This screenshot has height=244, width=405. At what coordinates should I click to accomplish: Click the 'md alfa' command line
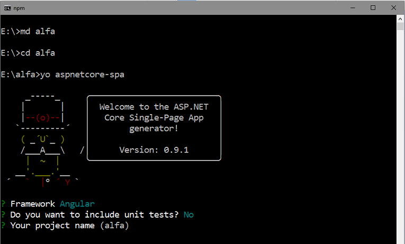click(x=28, y=32)
